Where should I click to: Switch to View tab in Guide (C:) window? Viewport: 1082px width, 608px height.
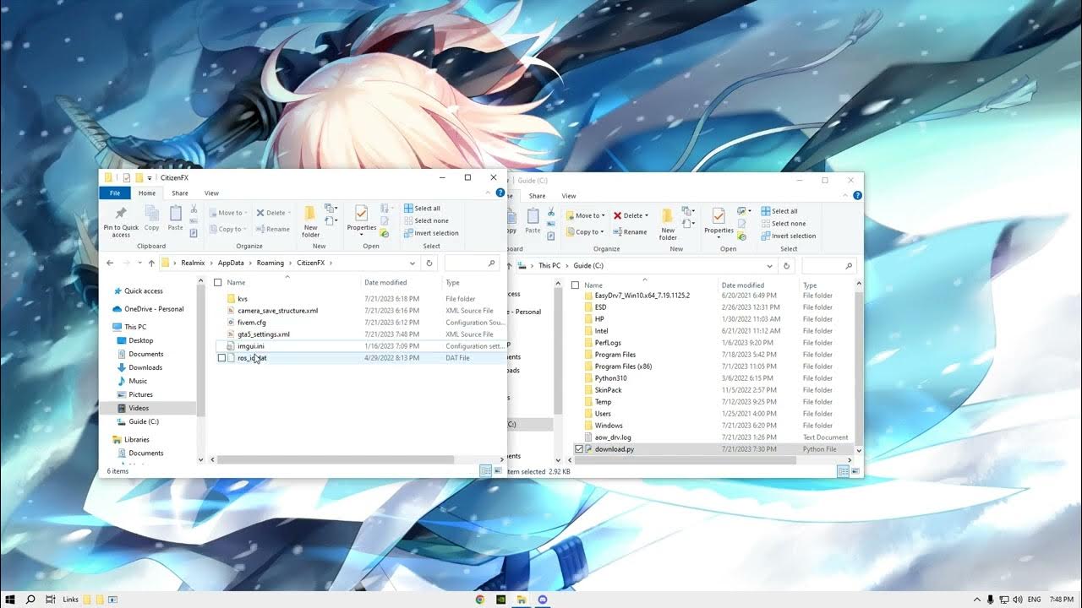[x=569, y=196]
